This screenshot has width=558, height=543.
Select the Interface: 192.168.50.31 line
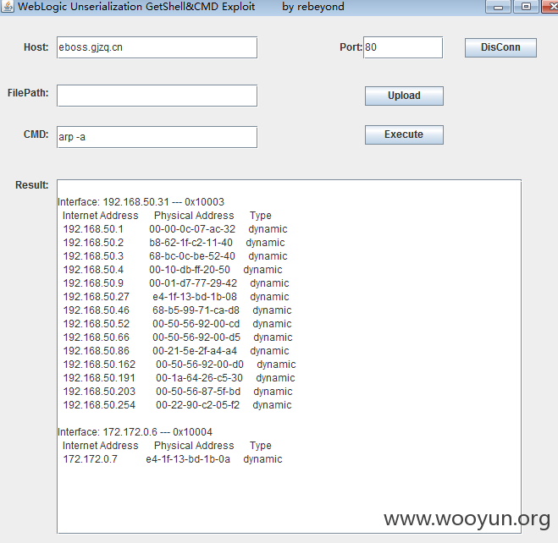(141, 202)
